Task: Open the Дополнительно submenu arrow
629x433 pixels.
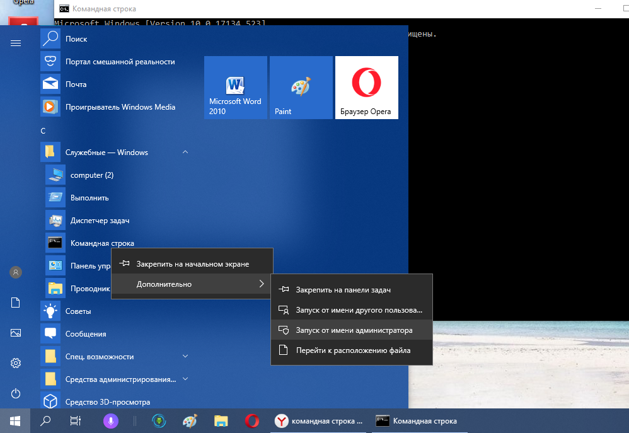Action: [262, 284]
